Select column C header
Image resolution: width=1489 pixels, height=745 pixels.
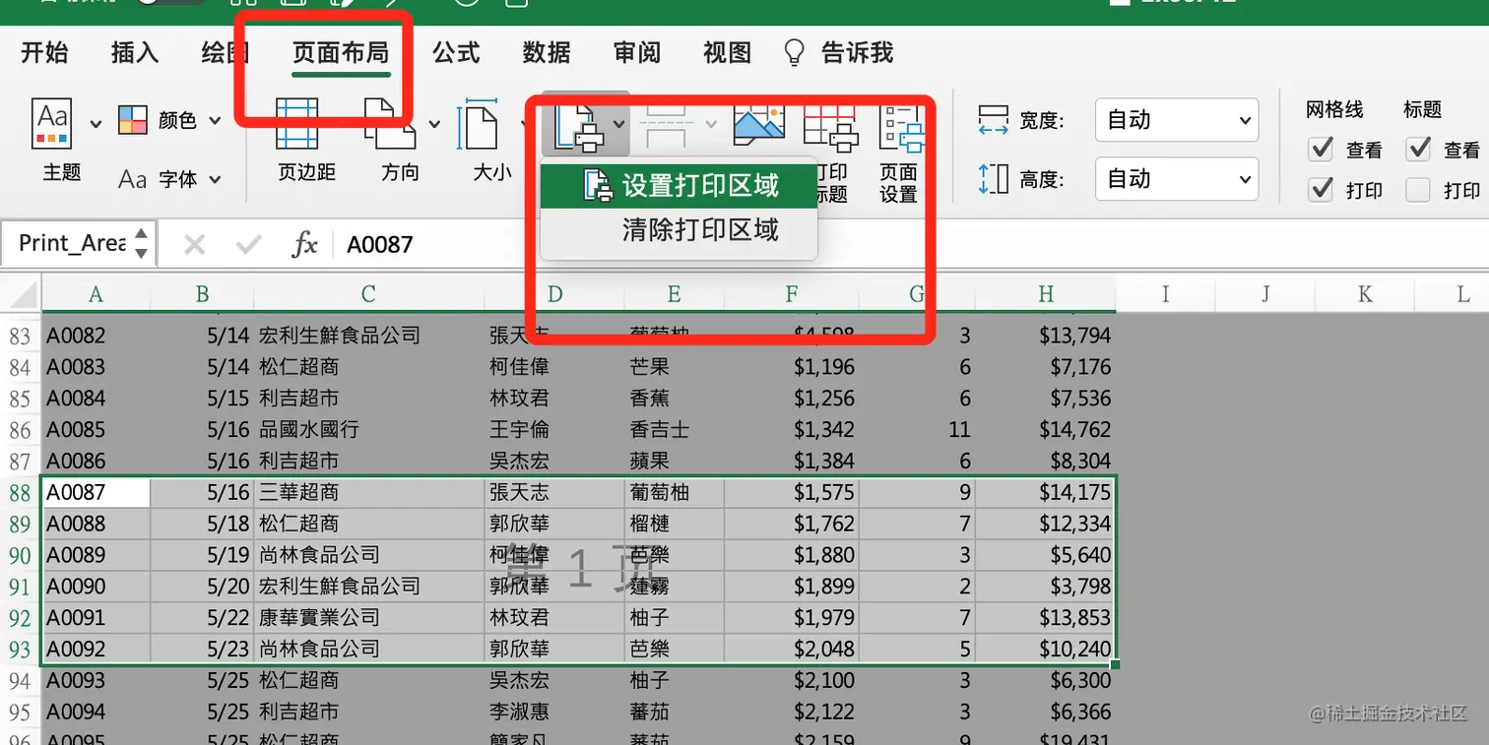tap(368, 293)
